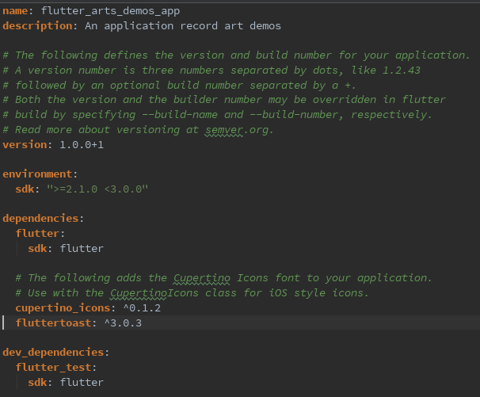Screen dimensions: 480x397
Task: Click the flutter_test key
Action: pyautogui.click(x=53, y=368)
